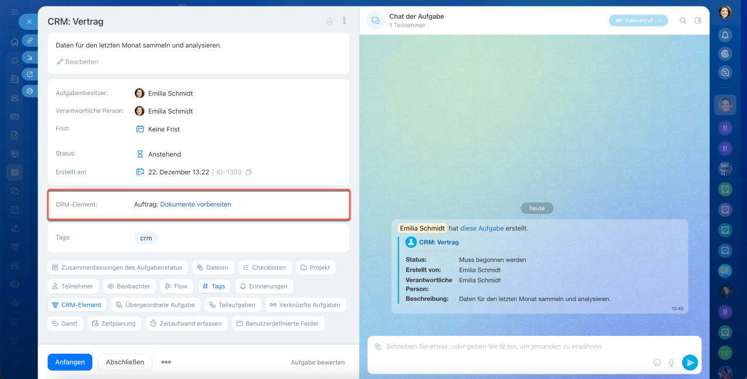
Task: Add the Gantt field chip
Action: (x=65, y=324)
